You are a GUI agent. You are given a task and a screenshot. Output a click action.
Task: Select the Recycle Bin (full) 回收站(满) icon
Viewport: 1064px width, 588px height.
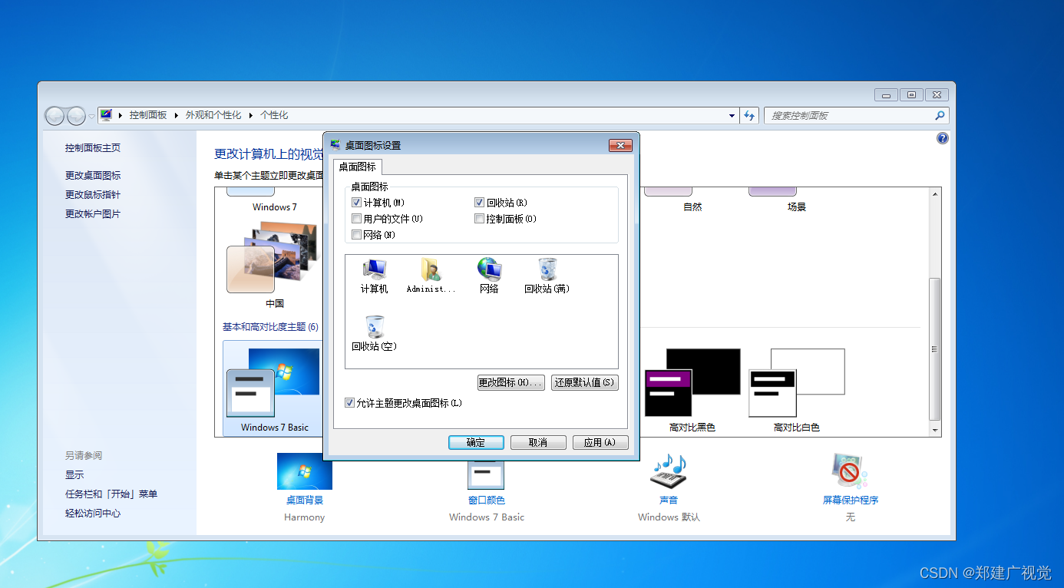tap(547, 276)
